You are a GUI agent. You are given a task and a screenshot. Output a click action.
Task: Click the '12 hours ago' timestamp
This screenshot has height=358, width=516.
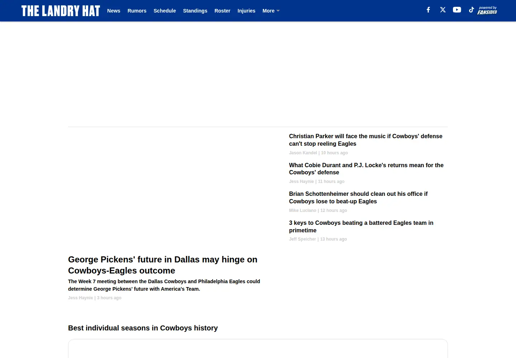pyautogui.click(x=334, y=211)
